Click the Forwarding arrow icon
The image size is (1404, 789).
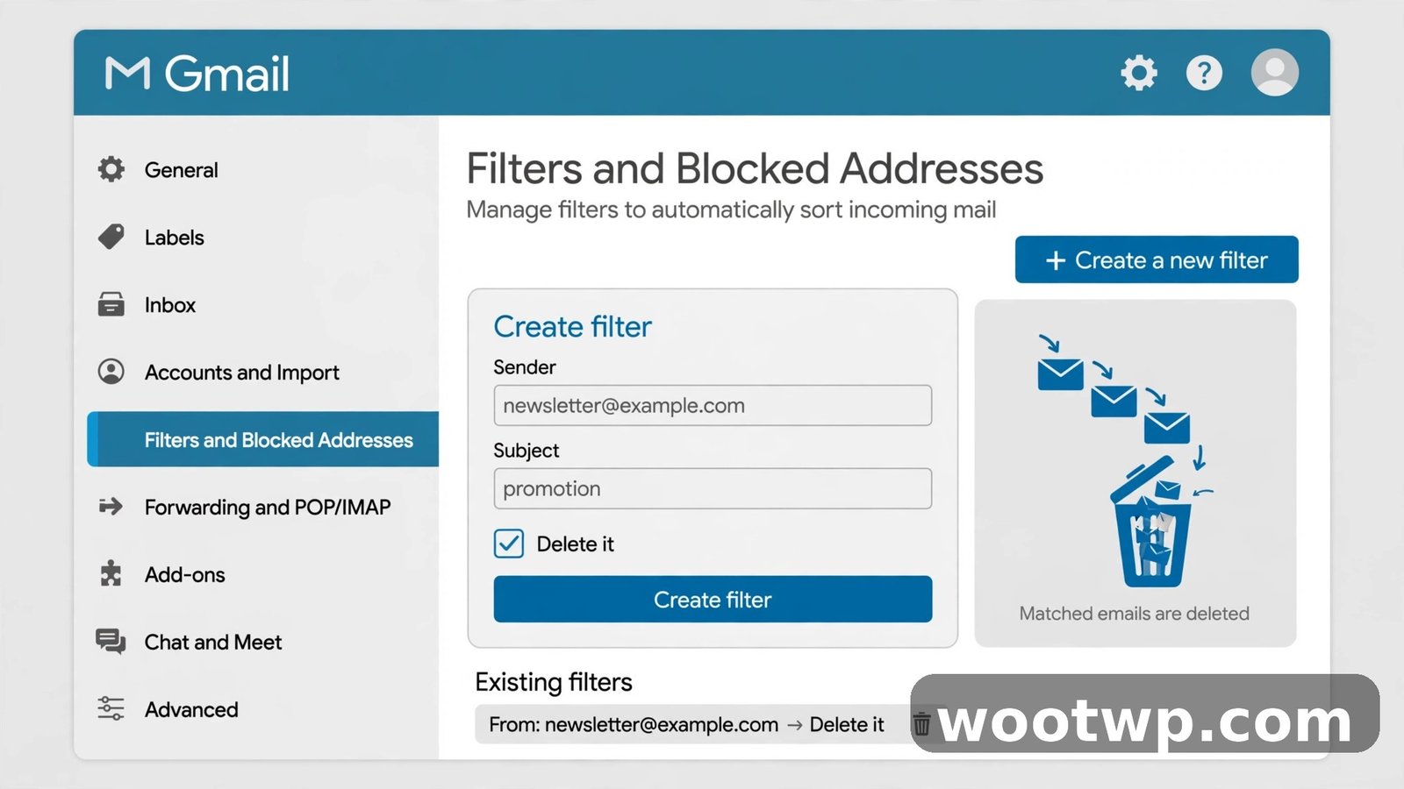111,507
